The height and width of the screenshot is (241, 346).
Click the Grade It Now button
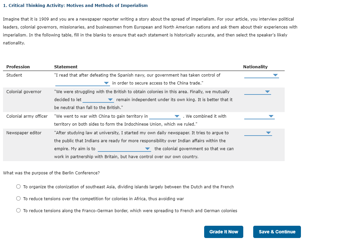coord(223,232)
